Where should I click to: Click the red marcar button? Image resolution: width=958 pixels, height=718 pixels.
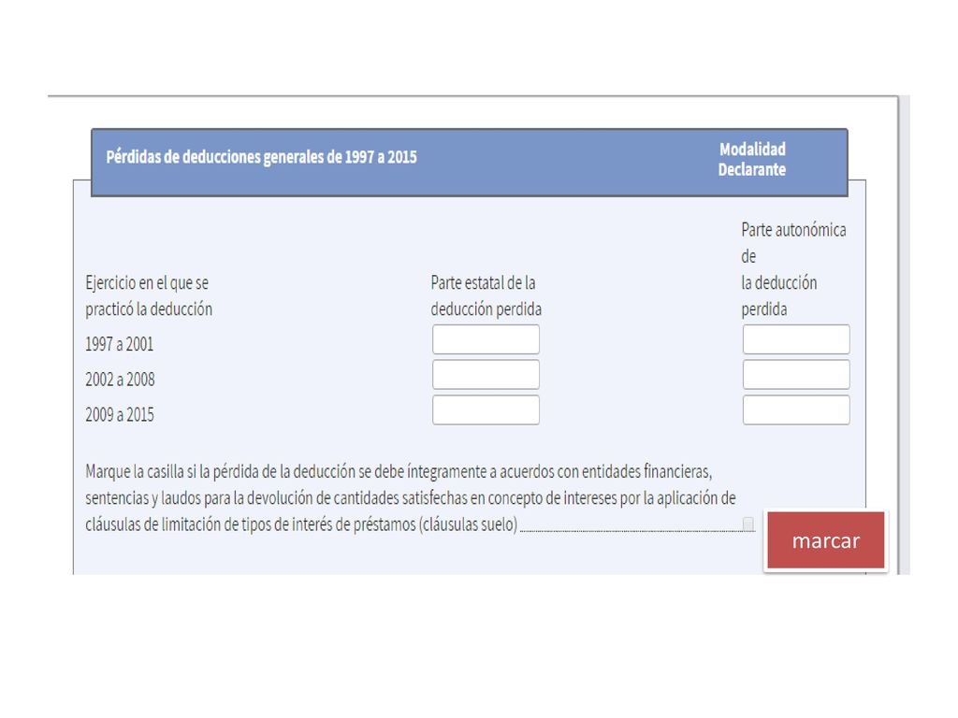[x=825, y=540]
